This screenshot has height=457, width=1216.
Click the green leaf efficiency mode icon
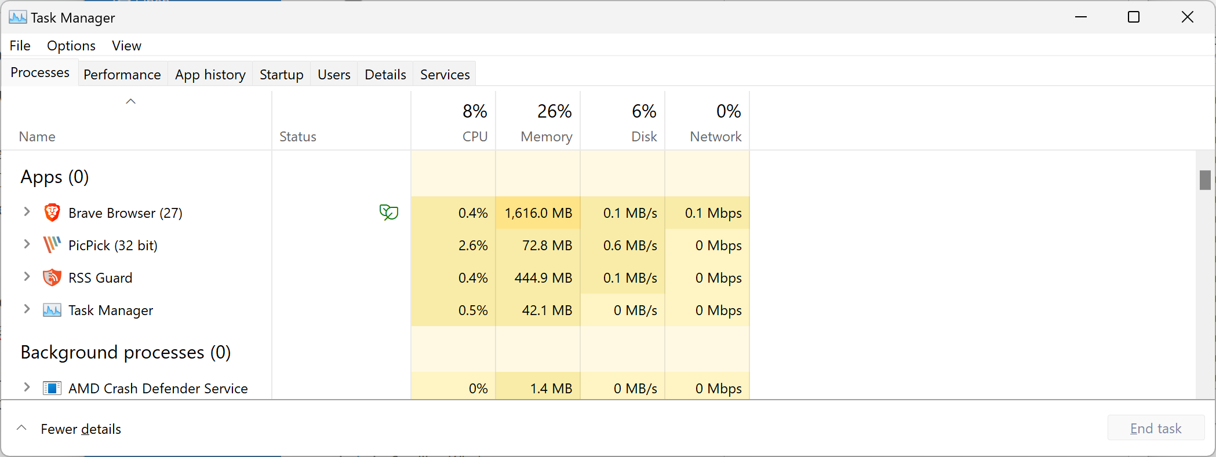389,213
